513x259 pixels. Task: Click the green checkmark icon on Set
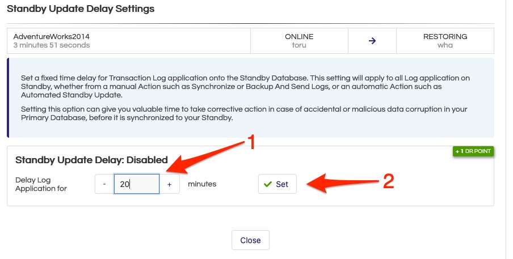point(268,184)
